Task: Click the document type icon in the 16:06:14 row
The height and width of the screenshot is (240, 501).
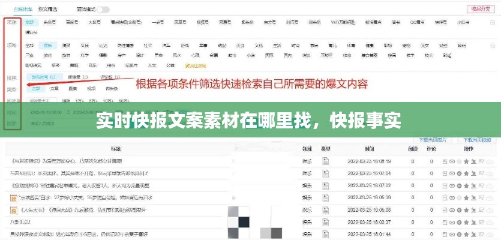Action: (326, 186)
